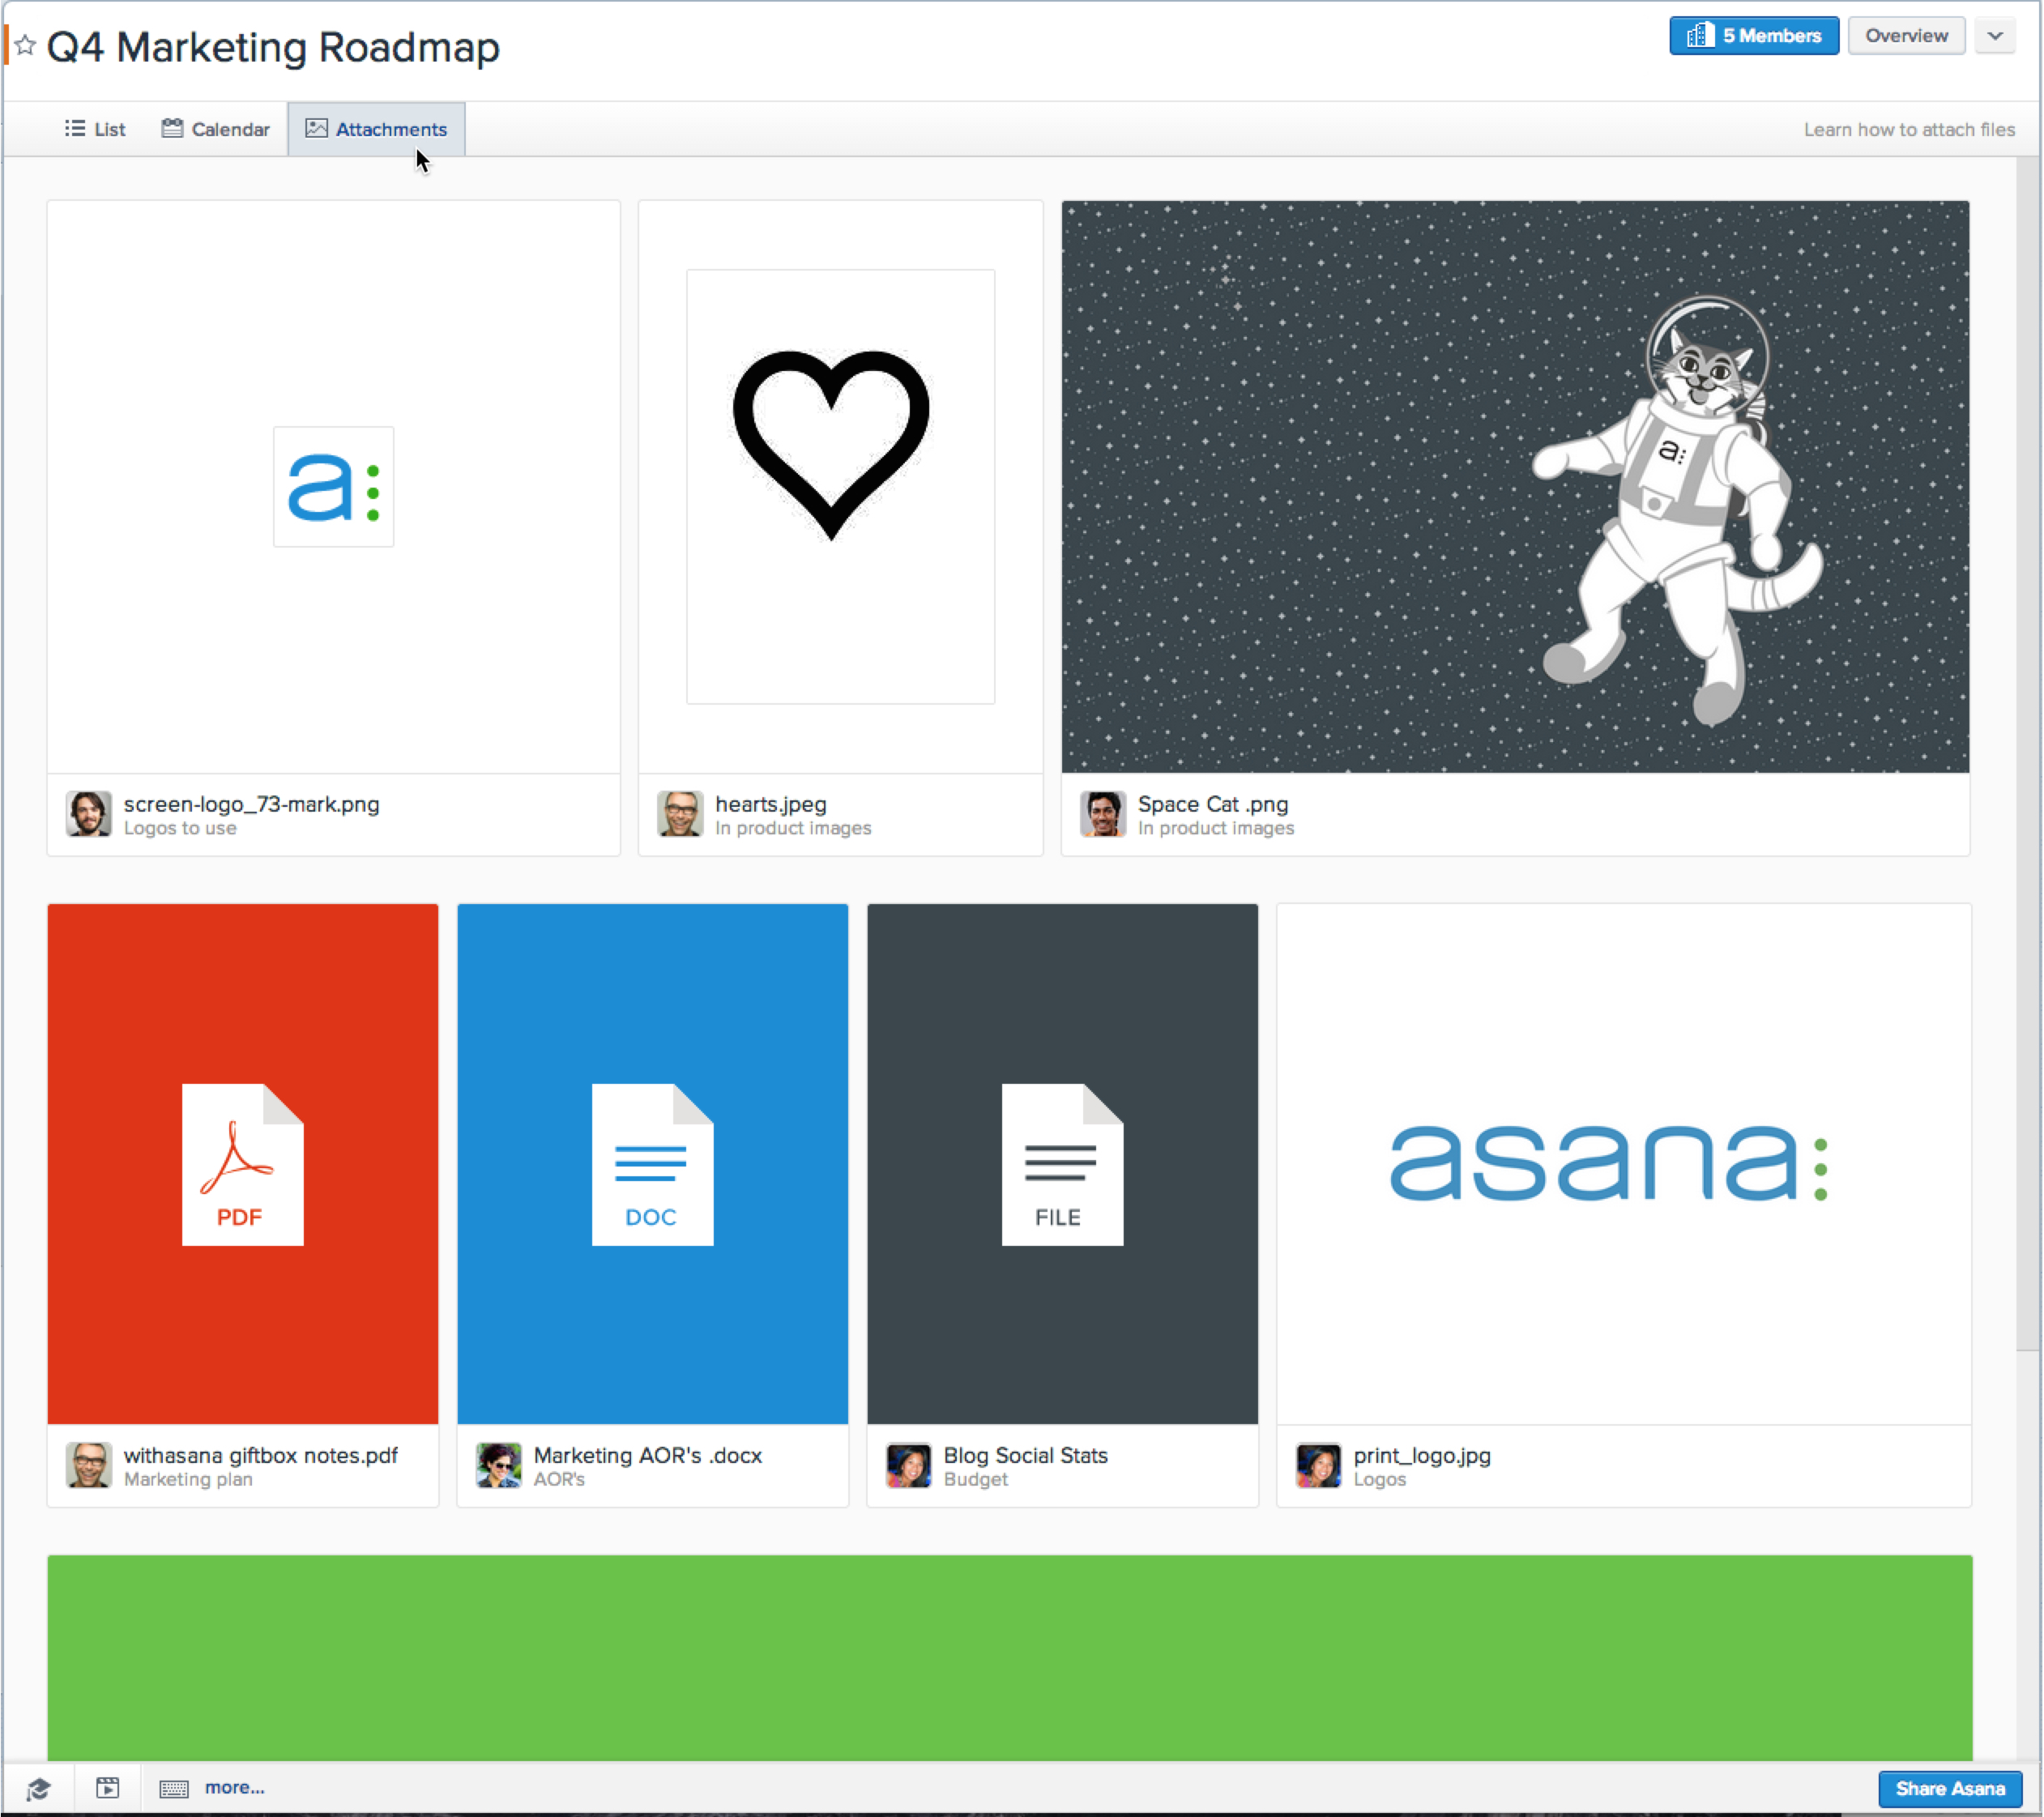Click the print_logo.jpg file name

pos(1421,1455)
